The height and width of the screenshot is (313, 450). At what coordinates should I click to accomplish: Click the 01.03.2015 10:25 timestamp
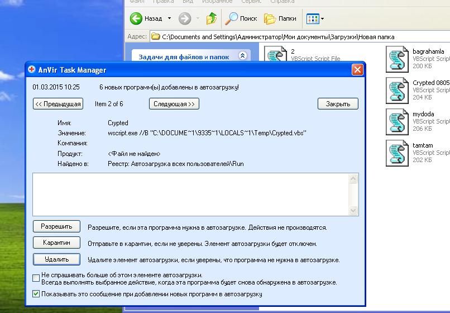tap(56, 87)
